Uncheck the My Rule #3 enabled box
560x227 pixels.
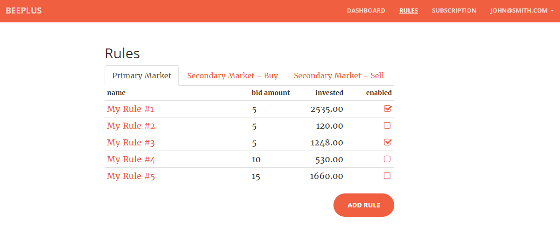click(x=387, y=142)
